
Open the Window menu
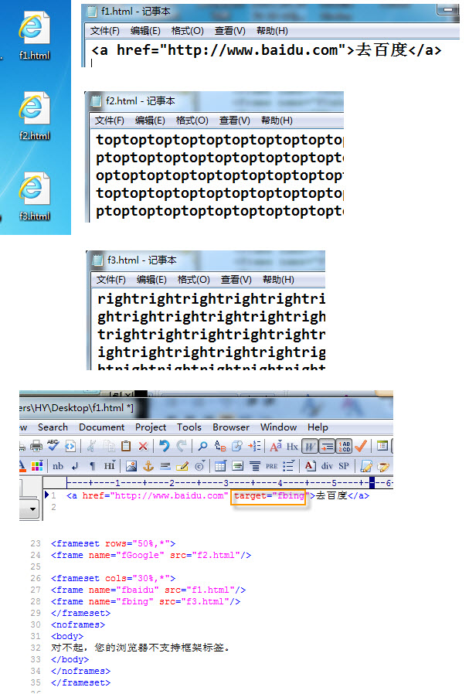coord(278,427)
